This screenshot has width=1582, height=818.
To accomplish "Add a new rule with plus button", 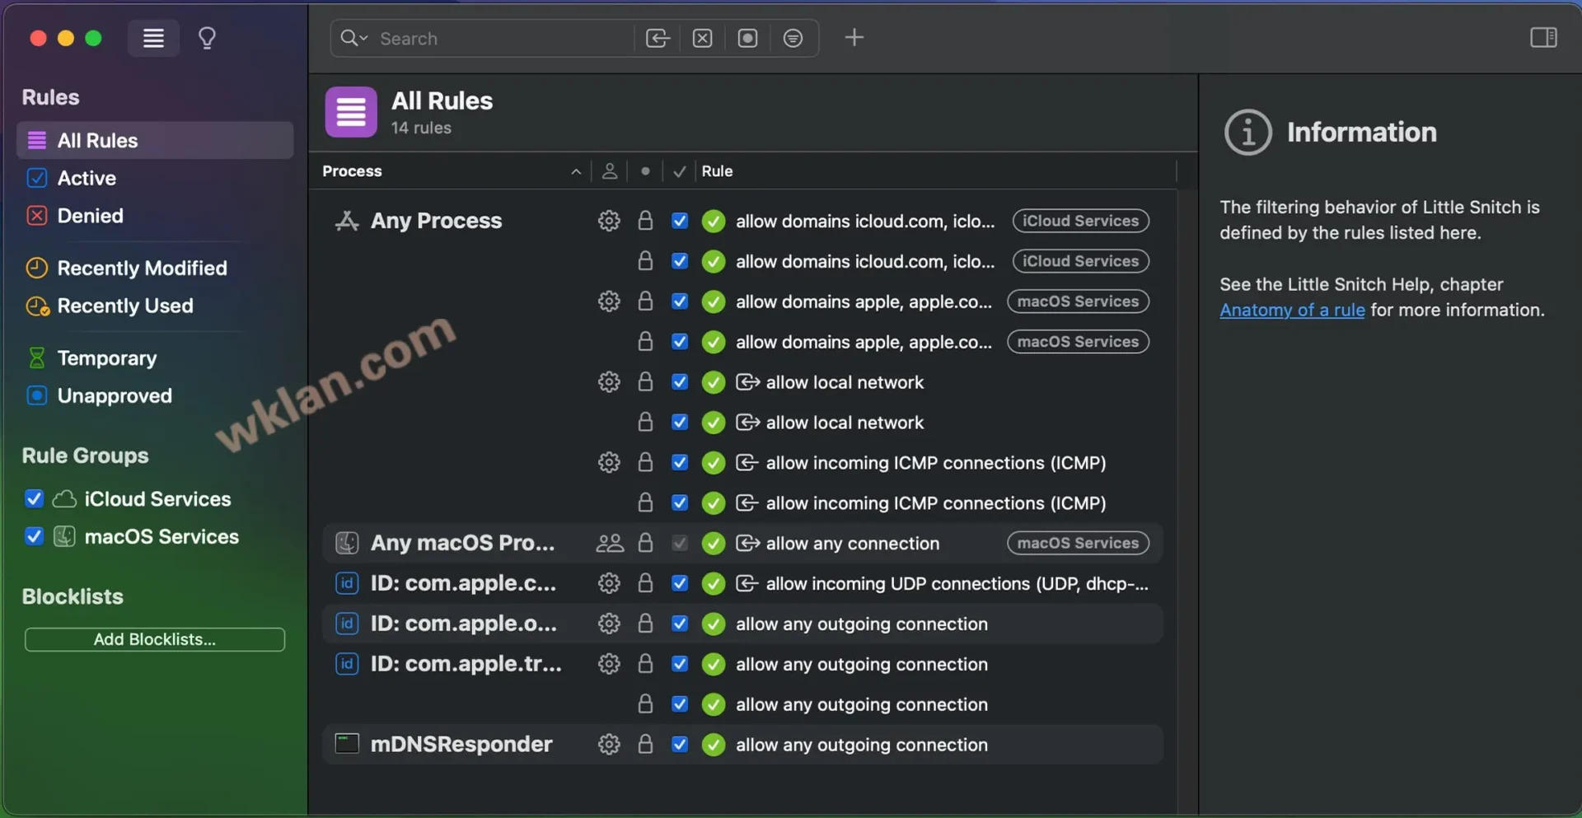I will pyautogui.click(x=854, y=37).
